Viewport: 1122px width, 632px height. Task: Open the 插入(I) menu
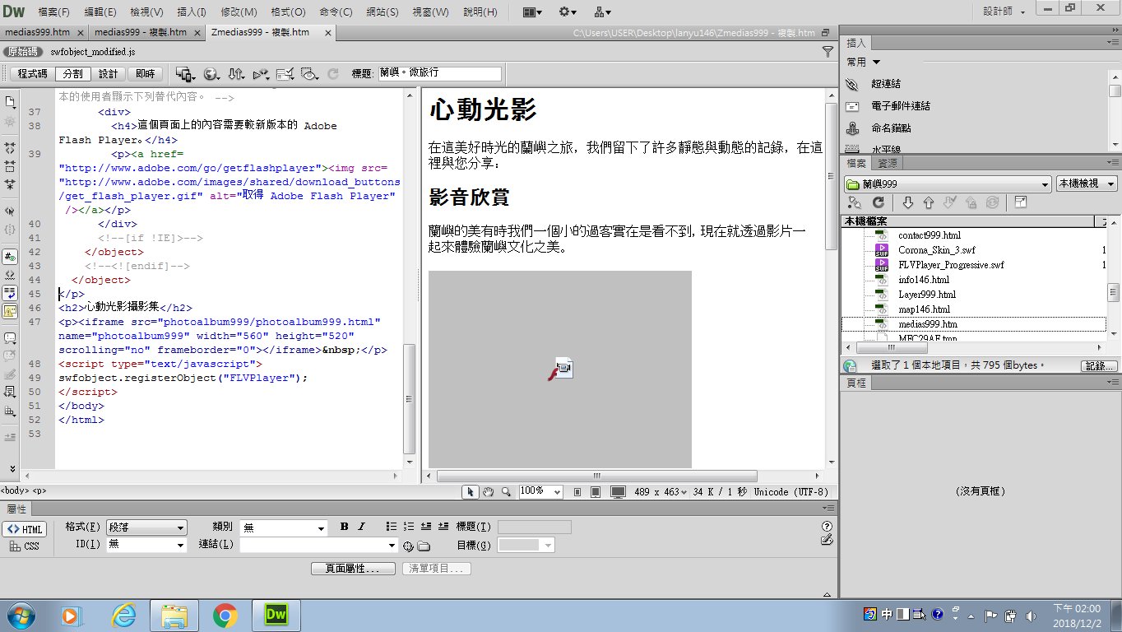[x=192, y=12]
